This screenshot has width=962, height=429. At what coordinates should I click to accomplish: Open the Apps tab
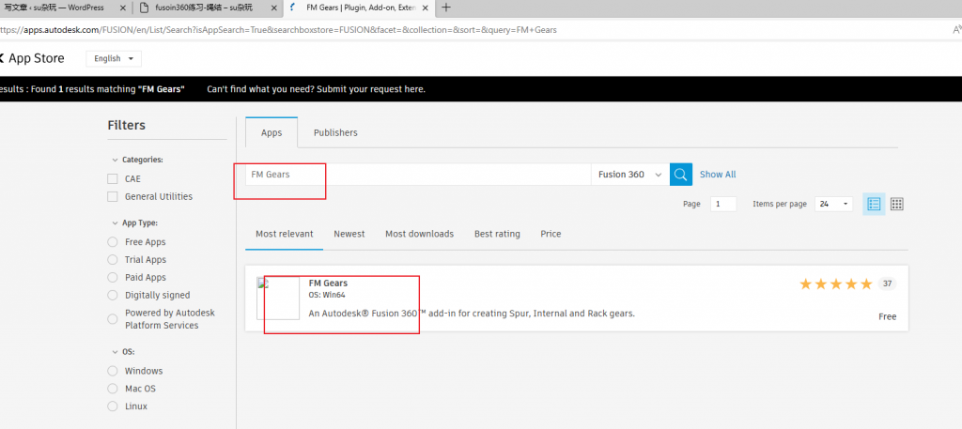pos(272,132)
